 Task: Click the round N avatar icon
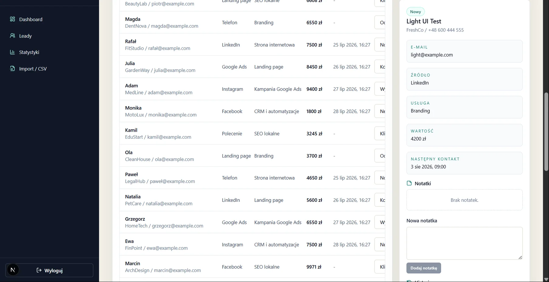(x=13, y=270)
